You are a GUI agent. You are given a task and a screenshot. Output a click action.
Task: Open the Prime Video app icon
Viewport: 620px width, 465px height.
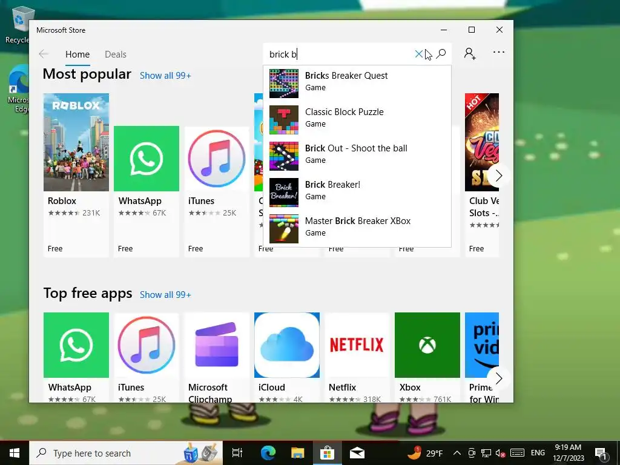pyautogui.click(x=482, y=345)
